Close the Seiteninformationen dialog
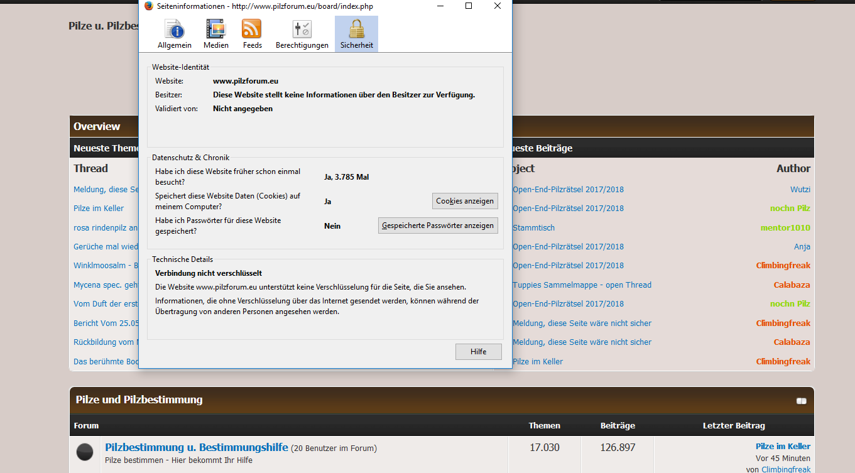855x473 pixels. pyautogui.click(x=497, y=6)
